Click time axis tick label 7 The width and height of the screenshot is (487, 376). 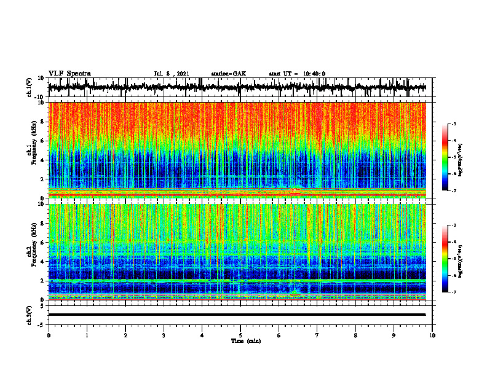pyautogui.click(x=317, y=335)
